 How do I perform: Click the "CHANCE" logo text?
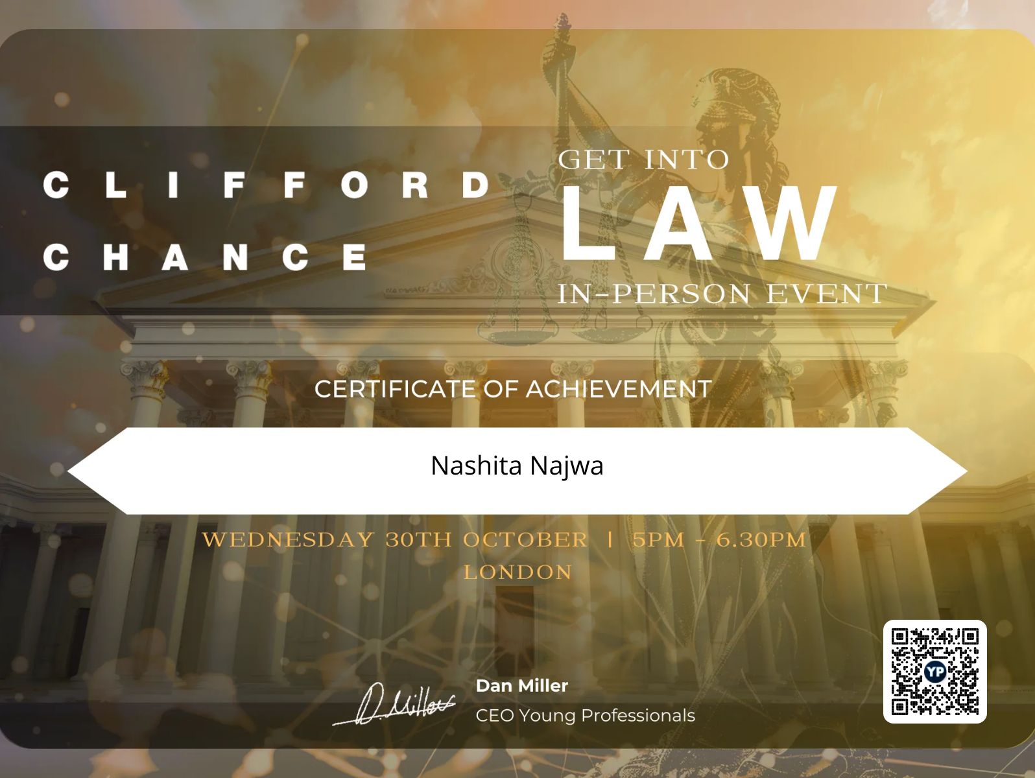pos(205,257)
